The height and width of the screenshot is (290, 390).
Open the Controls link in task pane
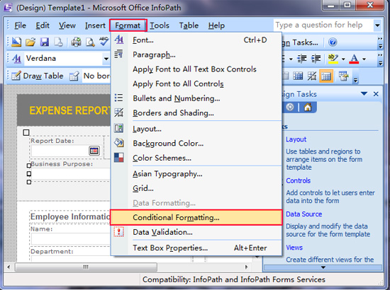point(299,180)
